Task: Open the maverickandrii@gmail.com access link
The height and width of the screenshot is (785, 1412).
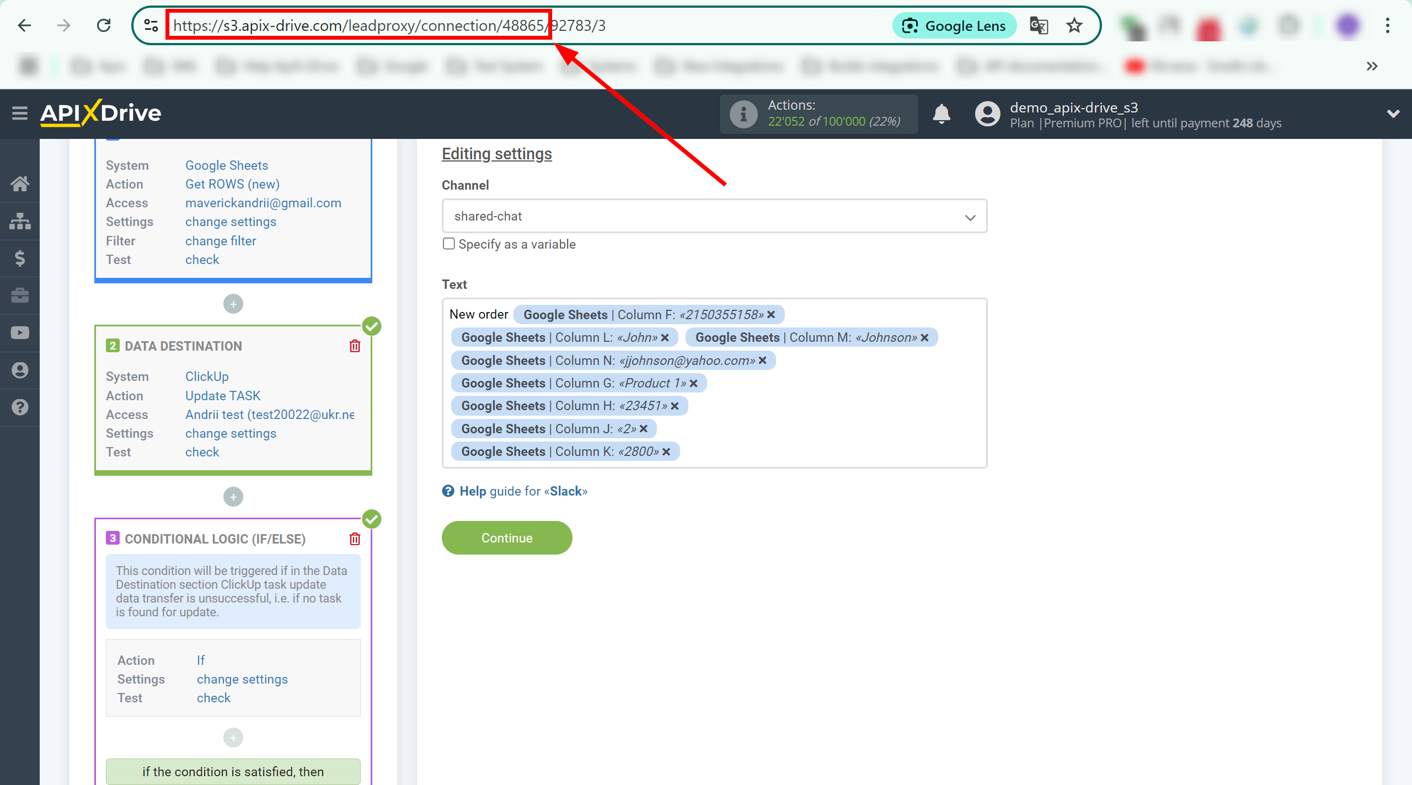Action: [x=263, y=203]
